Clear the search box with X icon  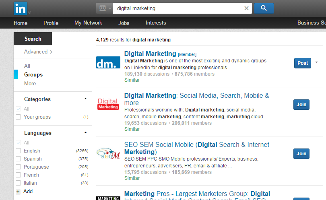[247, 8]
